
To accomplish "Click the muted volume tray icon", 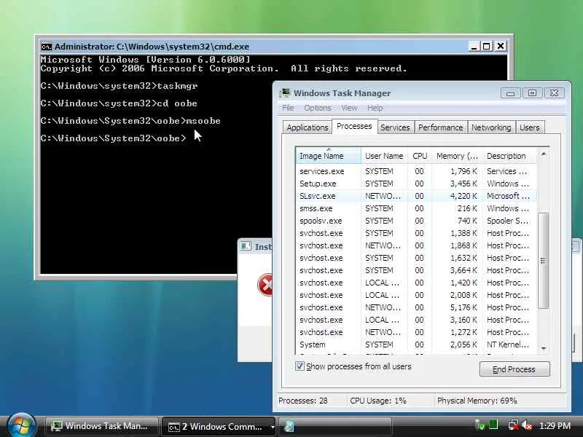I will pos(526,425).
